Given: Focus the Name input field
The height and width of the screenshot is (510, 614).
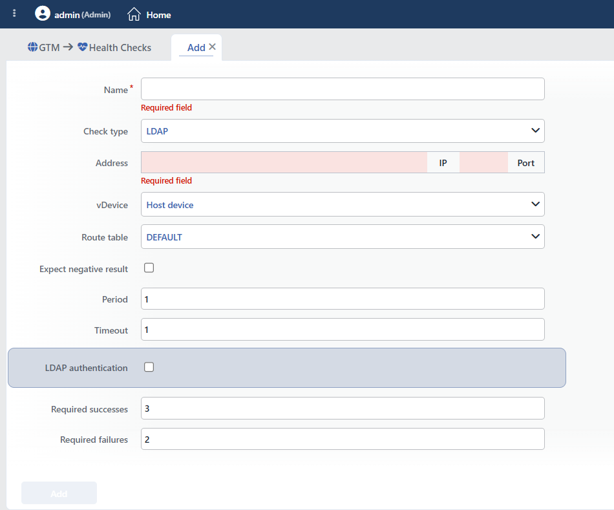Looking at the screenshot, I should 343,89.
